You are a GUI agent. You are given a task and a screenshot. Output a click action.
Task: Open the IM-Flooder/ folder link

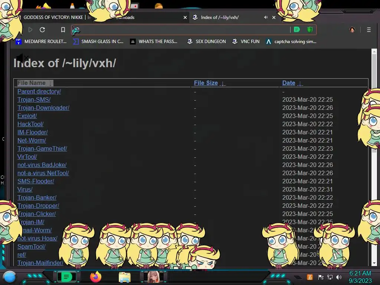pyautogui.click(x=33, y=132)
